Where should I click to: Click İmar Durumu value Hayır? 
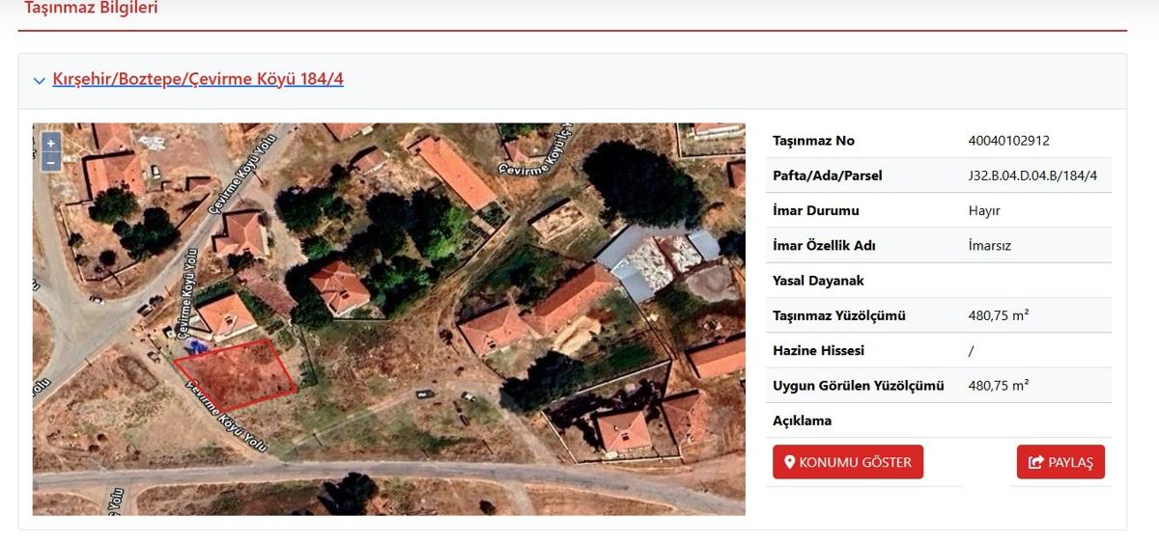[x=984, y=210]
